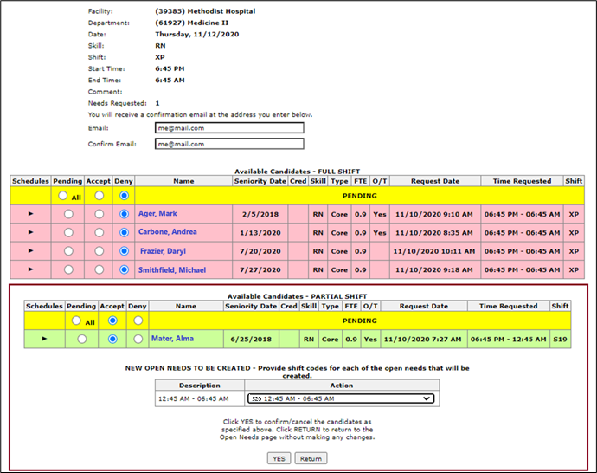Open Smithfield, Michael candidate link

(x=172, y=270)
